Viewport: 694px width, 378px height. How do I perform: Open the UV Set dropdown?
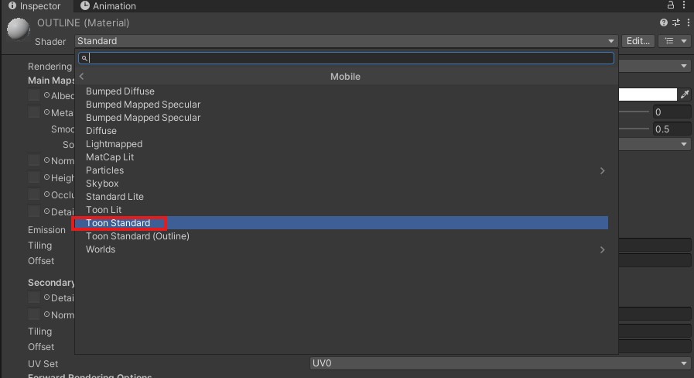click(x=500, y=363)
